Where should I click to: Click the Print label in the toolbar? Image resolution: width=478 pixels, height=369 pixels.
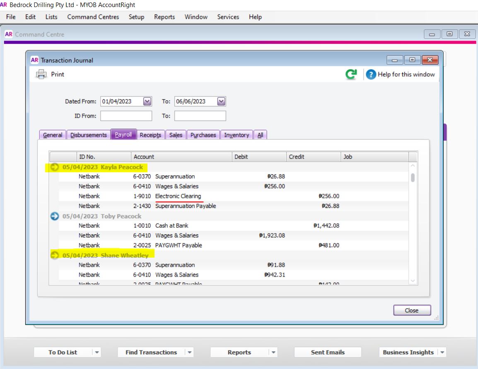pos(58,75)
